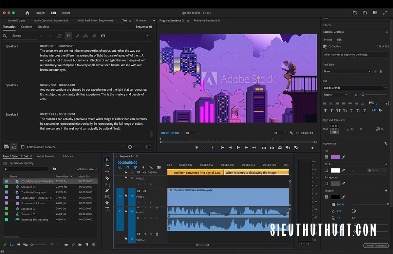Toggle Subtitle track eye visibility
Screen dimensions: 393x254
click(145, 172)
